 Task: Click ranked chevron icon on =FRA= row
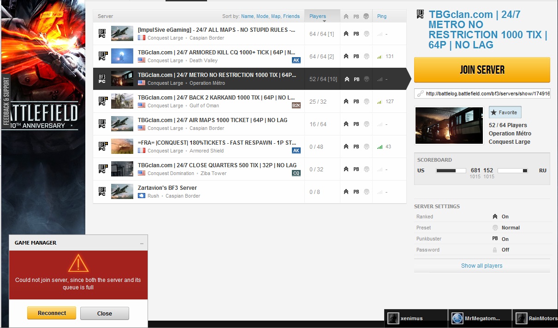(x=346, y=147)
